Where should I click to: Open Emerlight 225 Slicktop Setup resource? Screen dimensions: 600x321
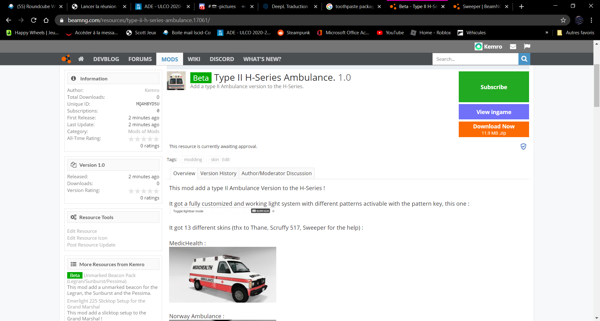[106, 304]
